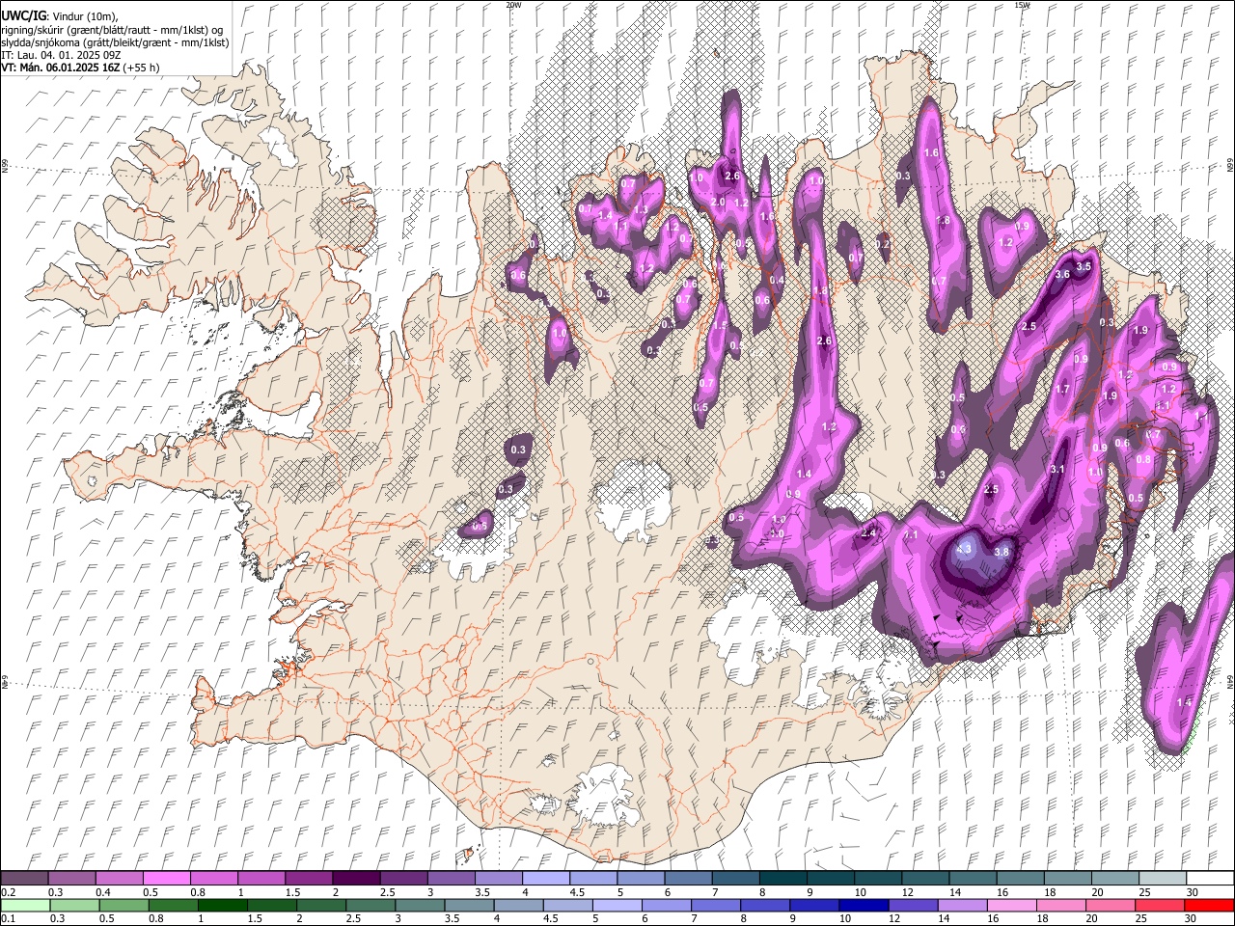1235x926 pixels.
Task: Select the top legend magenta swatch between 0.5 and 0.8
Action: [166, 879]
